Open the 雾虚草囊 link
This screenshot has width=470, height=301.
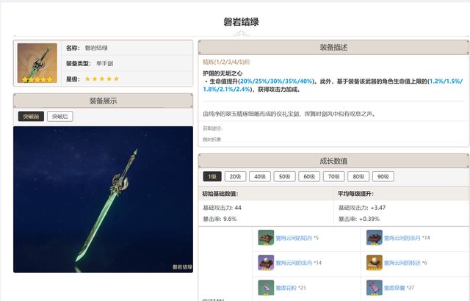point(394,288)
